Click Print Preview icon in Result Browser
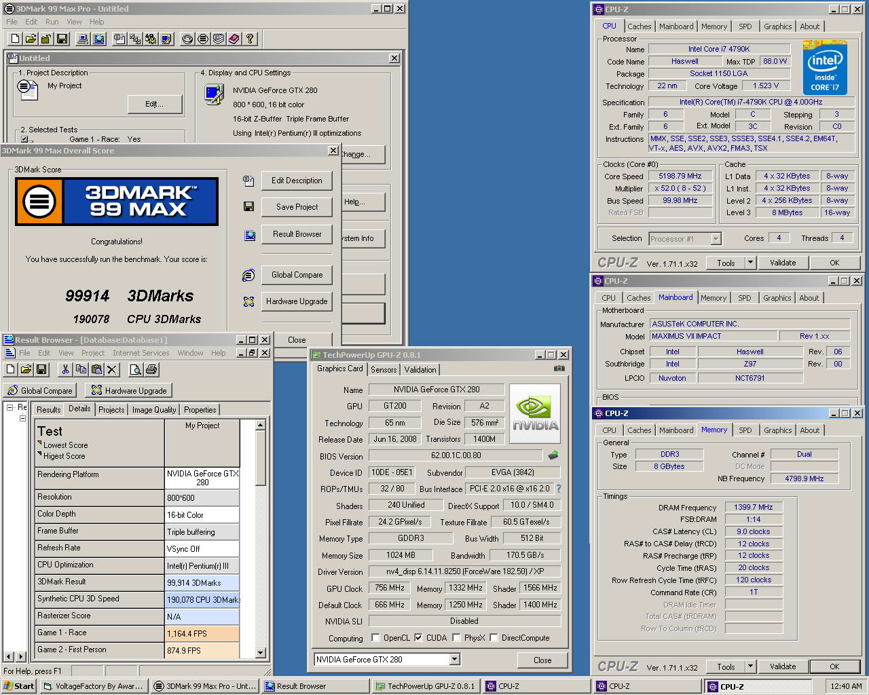 point(136,369)
